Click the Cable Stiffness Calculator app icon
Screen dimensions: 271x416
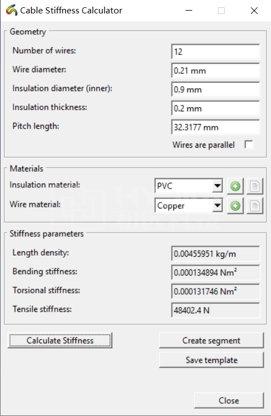[x=11, y=11]
